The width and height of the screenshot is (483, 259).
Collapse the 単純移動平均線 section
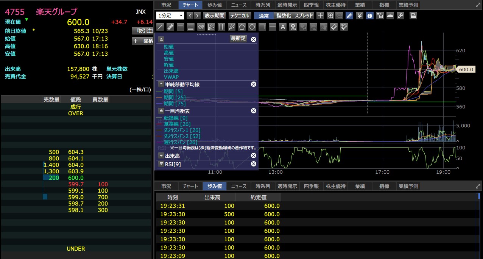pyautogui.click(x=161, y=84)
